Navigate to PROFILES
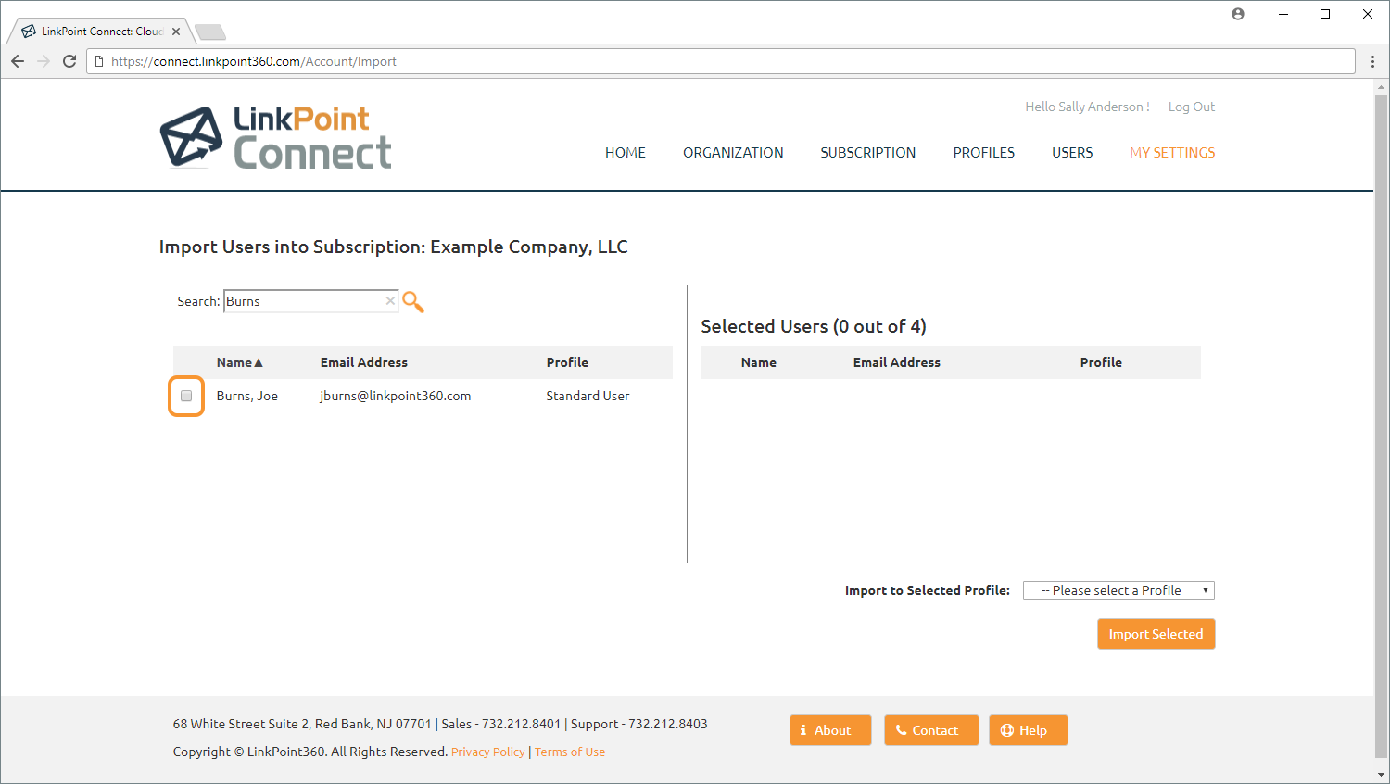Image resolution: width=1390 pixels, height=784 pixels. pyautogui.click(x=984, y=153)
